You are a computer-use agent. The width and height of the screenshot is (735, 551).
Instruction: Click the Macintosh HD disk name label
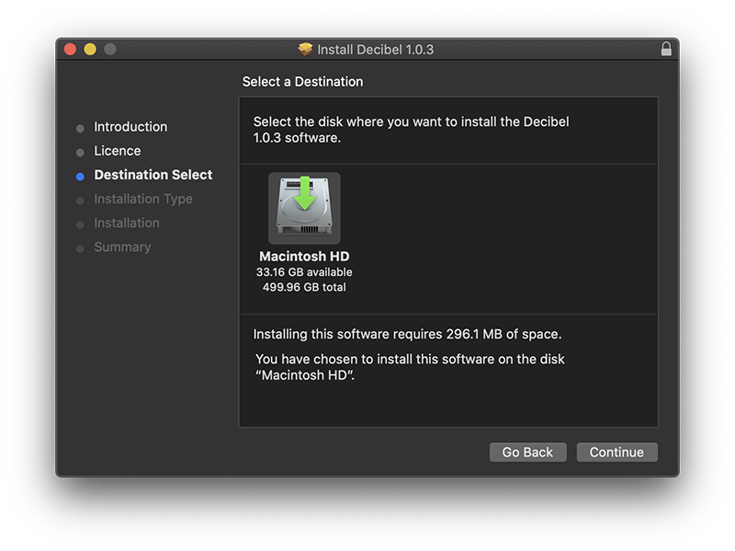point(304,257)
